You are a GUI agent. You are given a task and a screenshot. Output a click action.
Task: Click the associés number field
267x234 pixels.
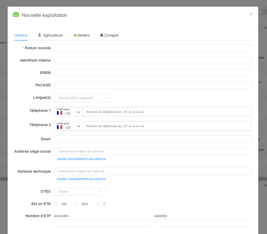tap(103, 223)
